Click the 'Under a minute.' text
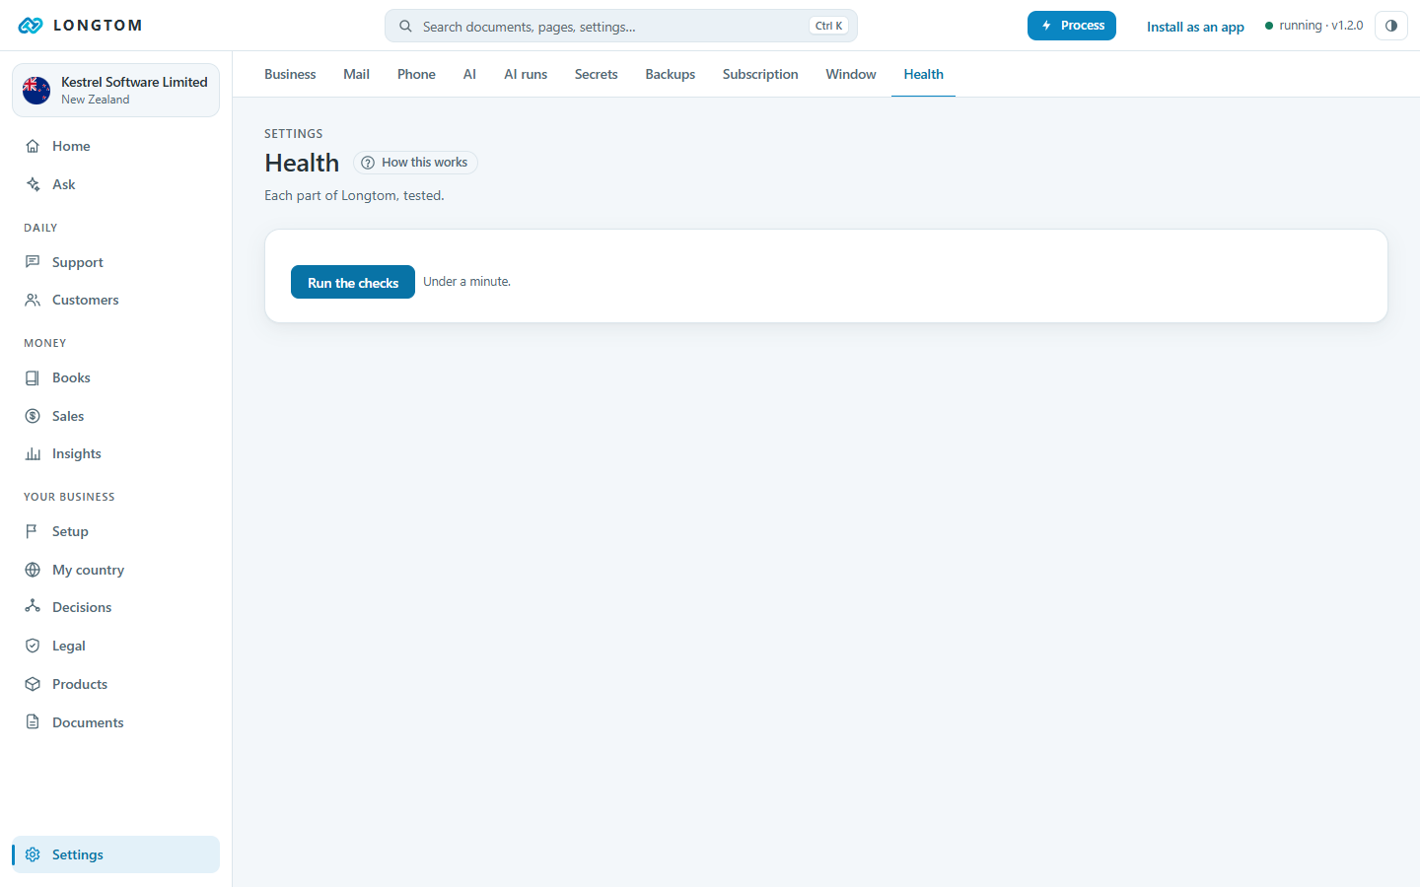The height and width of the screenshot is (887, 1420). [467, 282]
